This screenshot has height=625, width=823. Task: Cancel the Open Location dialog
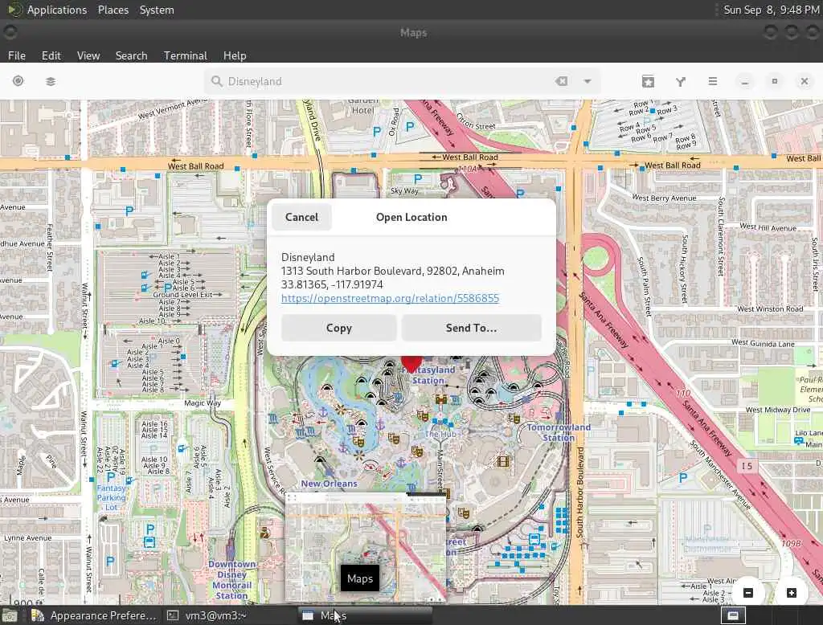(x=301, y=217)
